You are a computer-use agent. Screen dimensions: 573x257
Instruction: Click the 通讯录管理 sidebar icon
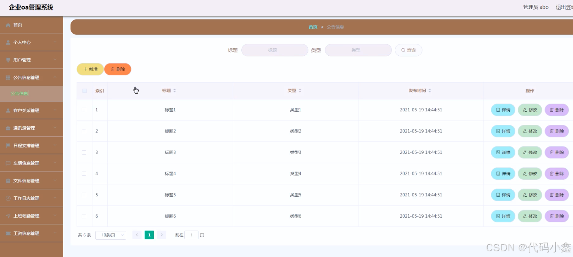8,128
